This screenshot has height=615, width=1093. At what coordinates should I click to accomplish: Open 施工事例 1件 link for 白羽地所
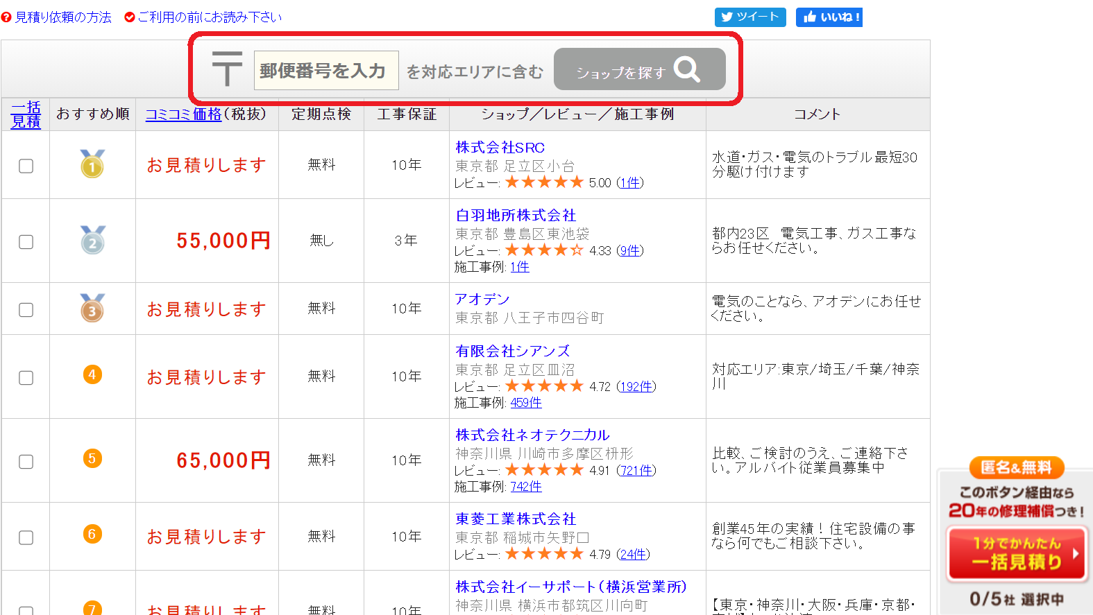520,267
